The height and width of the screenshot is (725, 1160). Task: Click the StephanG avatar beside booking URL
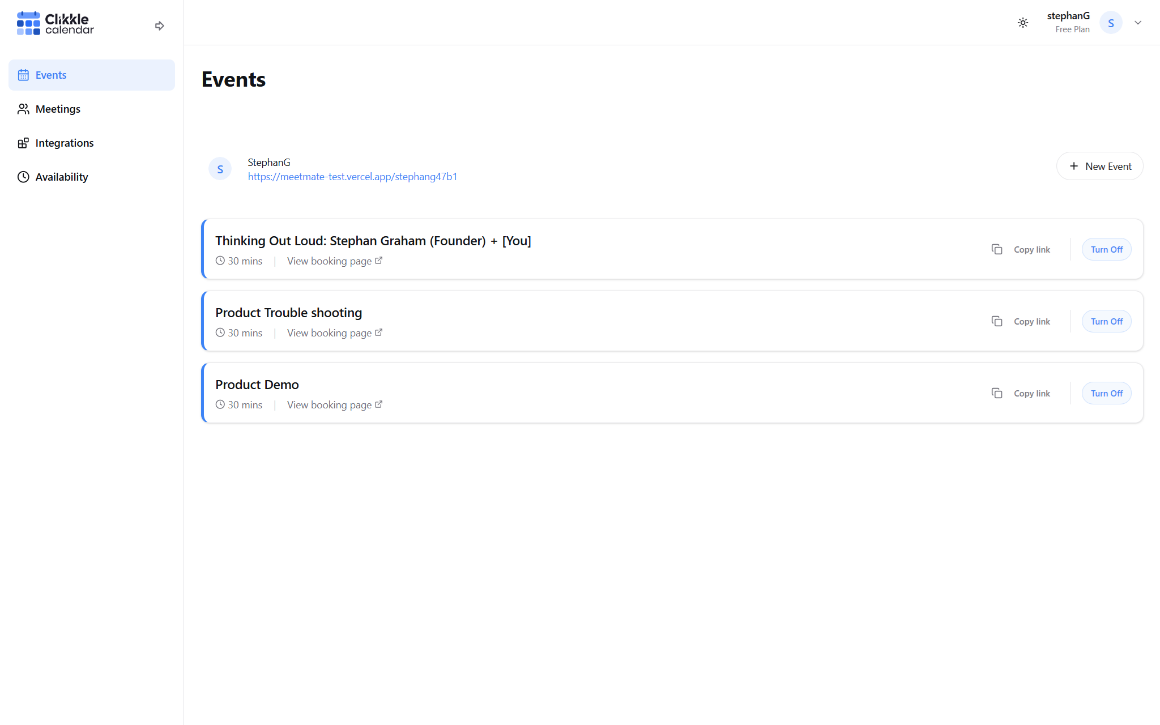(220, 169)
